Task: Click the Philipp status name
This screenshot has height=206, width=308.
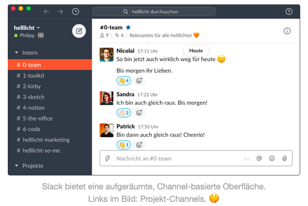Action: coord(27,36)
